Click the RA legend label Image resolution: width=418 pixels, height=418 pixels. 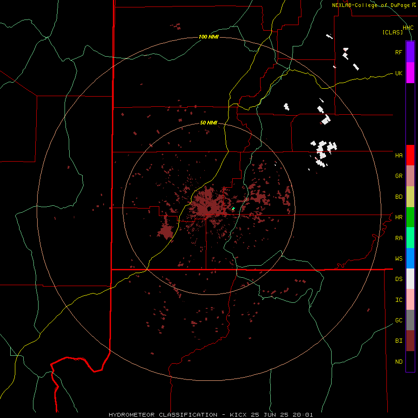(x=398, y=238)
